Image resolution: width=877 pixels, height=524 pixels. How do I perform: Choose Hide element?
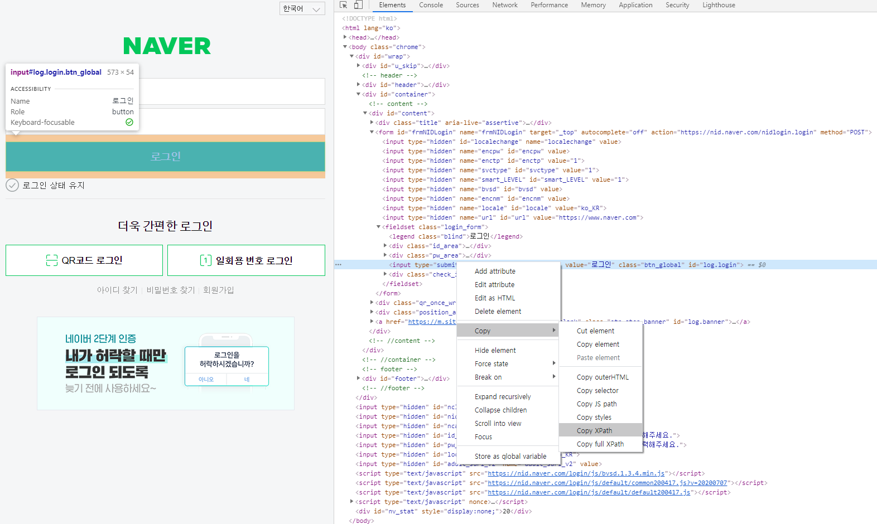(508, 350)
